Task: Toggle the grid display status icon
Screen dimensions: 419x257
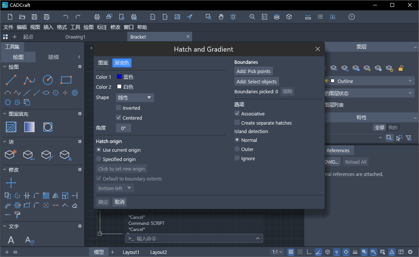Action: click(x=291, y=252)
